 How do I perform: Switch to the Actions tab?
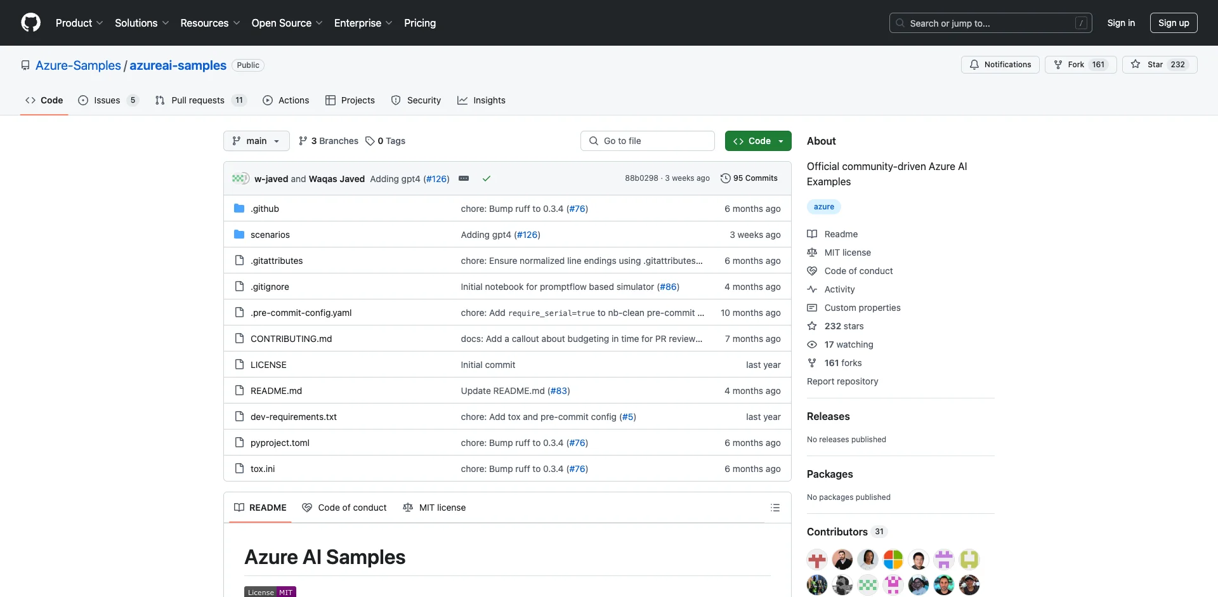[285, 100]
